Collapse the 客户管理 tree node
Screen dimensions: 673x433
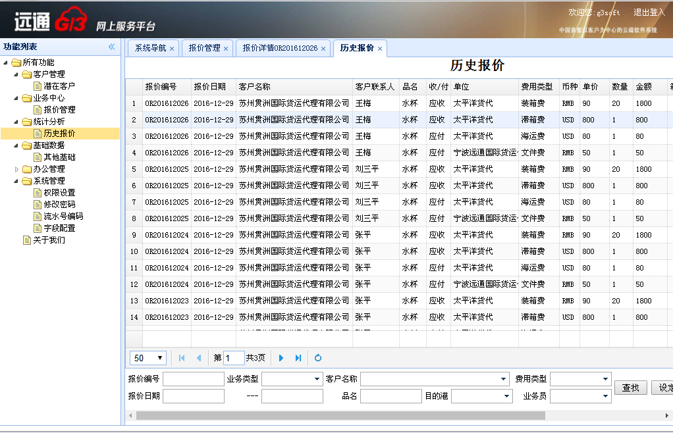tap(16, 74)
